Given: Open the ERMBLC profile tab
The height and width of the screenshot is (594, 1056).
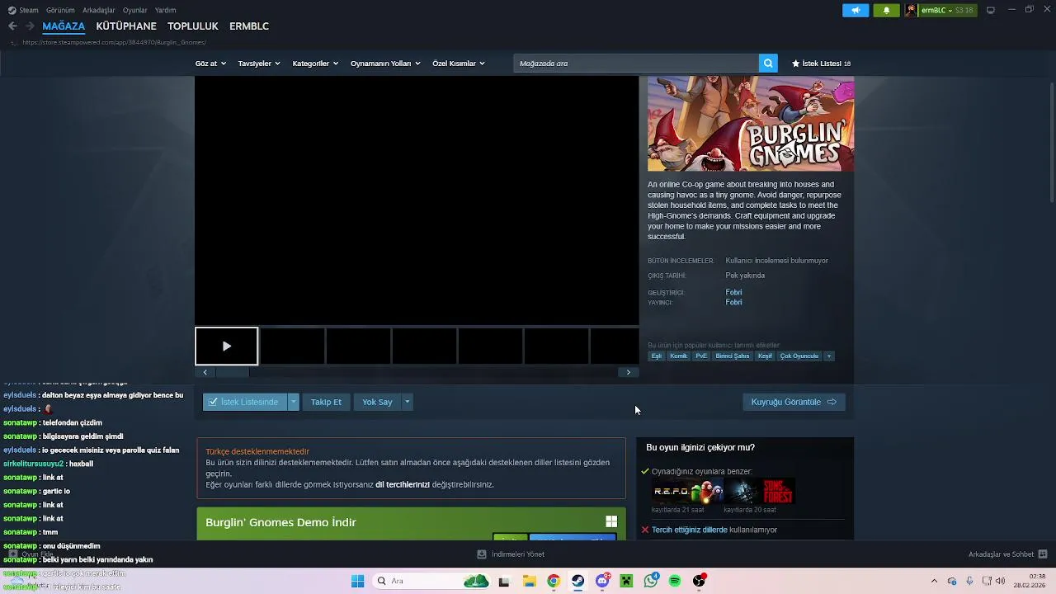Looking at the screenshot, I should (x=249, y=26).
